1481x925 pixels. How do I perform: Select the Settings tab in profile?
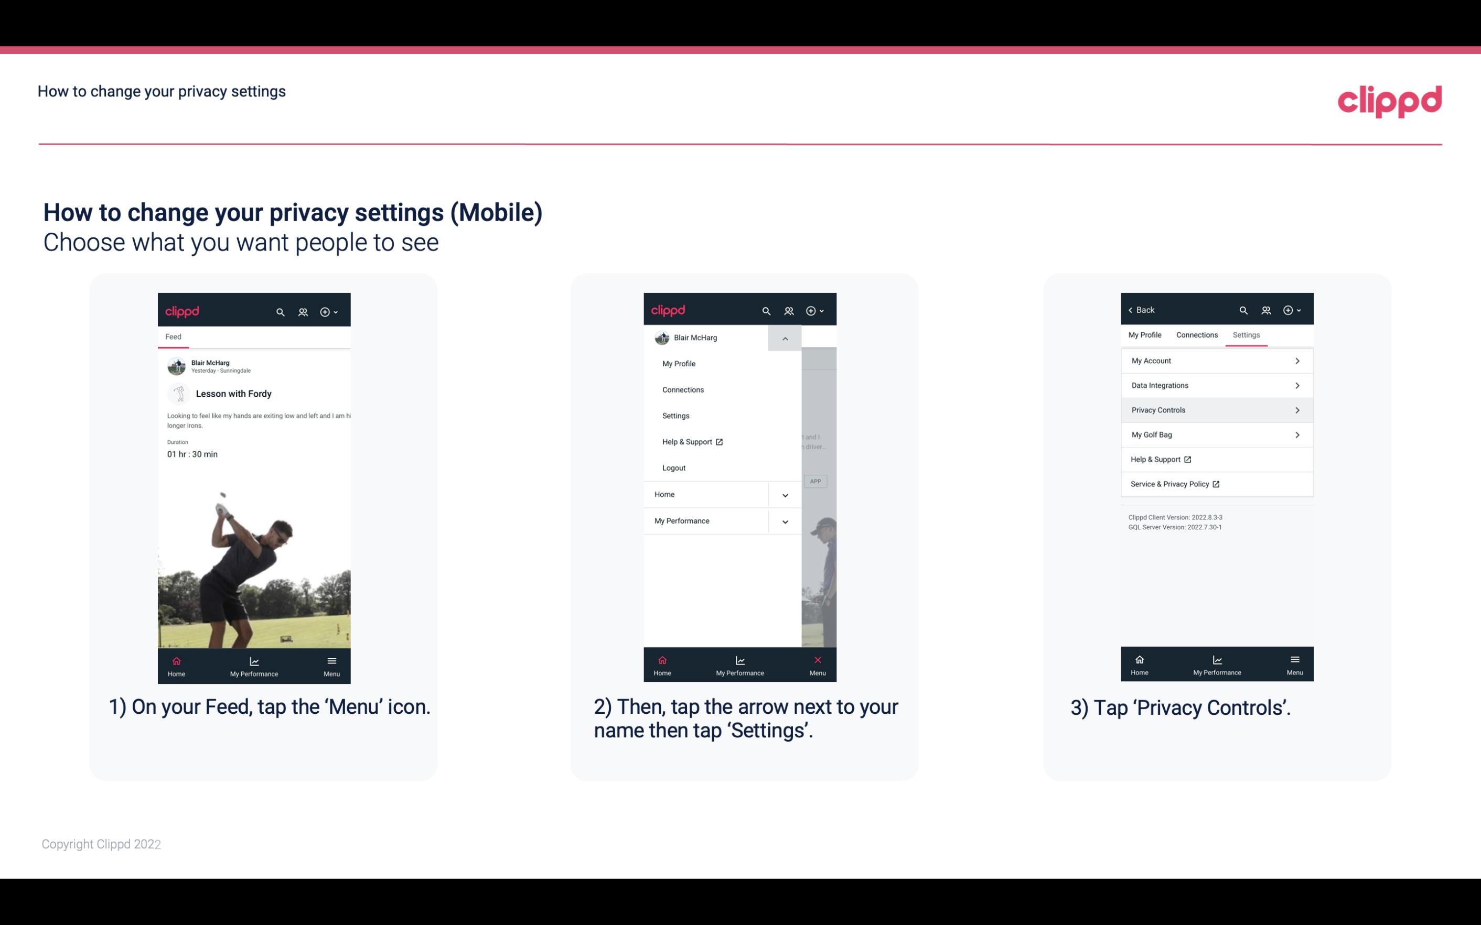(x=1247, y=334)
